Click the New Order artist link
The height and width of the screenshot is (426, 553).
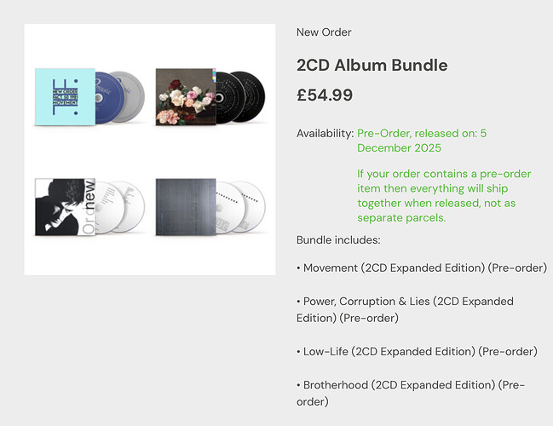point(324,32)
